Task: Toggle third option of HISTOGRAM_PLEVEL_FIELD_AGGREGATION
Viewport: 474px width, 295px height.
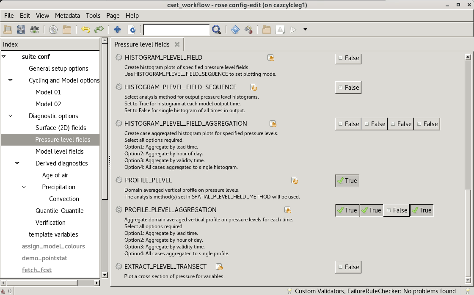Action: click(x=401, y=124)
